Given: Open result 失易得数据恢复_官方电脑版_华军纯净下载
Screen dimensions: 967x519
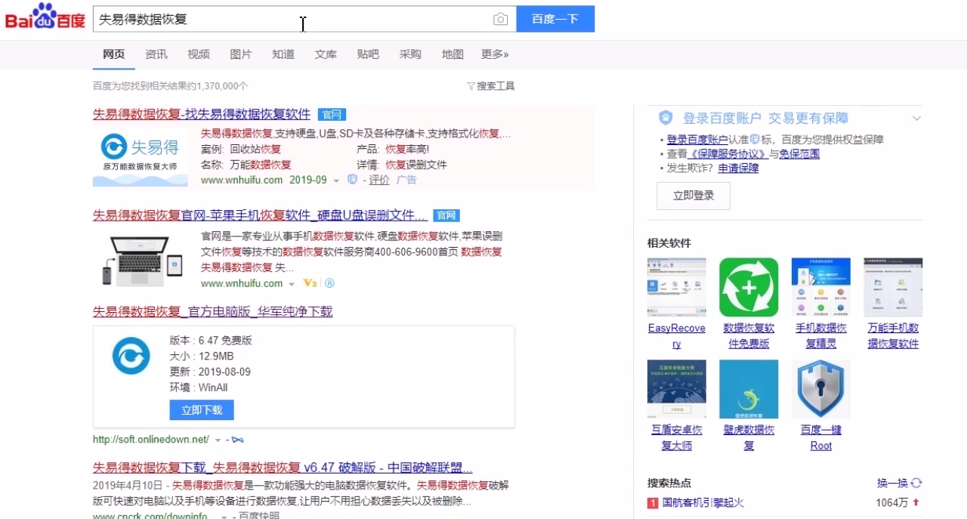Looking at the screenshot, I should pyautogui.click(x=212, y=311).
